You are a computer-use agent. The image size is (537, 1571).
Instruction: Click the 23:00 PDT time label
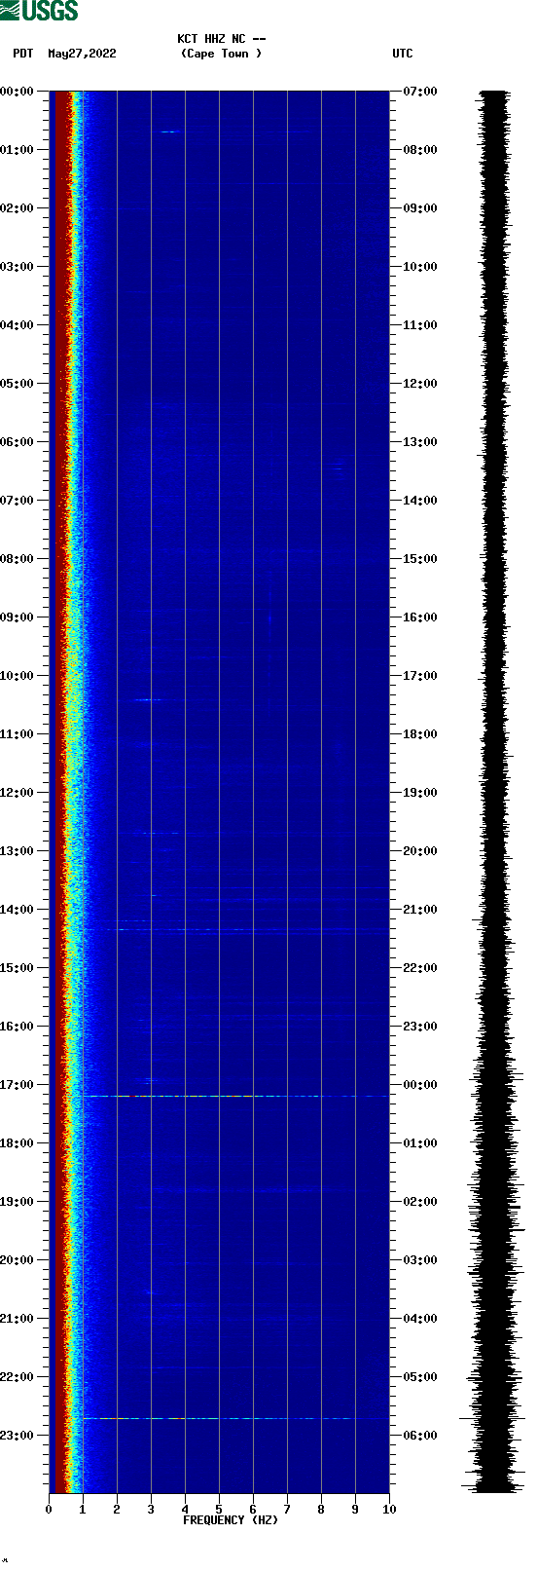18,1436
